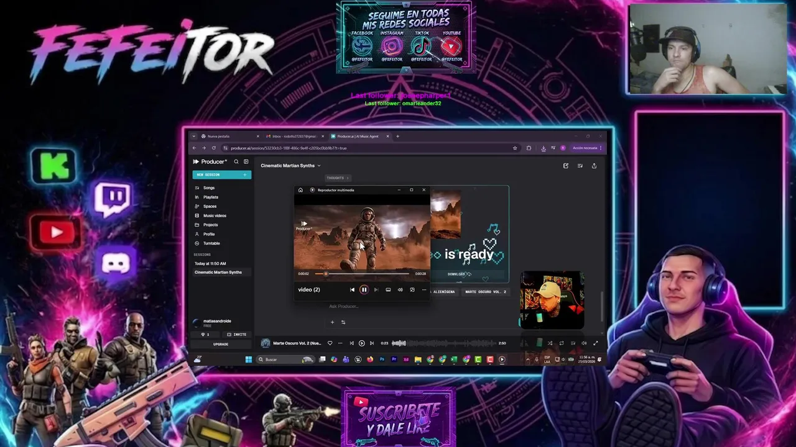The width and height of the screenshot is (796, 447).
Task: Reload the browser page
Action: point(213,148)
